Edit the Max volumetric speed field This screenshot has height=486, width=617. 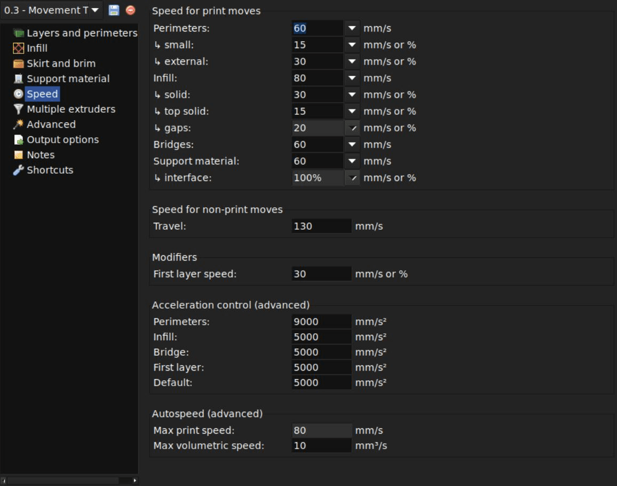pos(321,445)
